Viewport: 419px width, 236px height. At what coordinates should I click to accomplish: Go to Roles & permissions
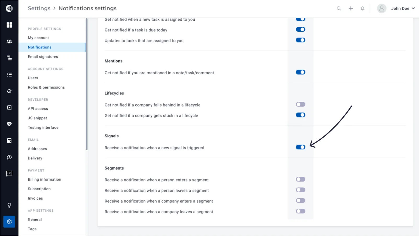[x=46, y=87]
